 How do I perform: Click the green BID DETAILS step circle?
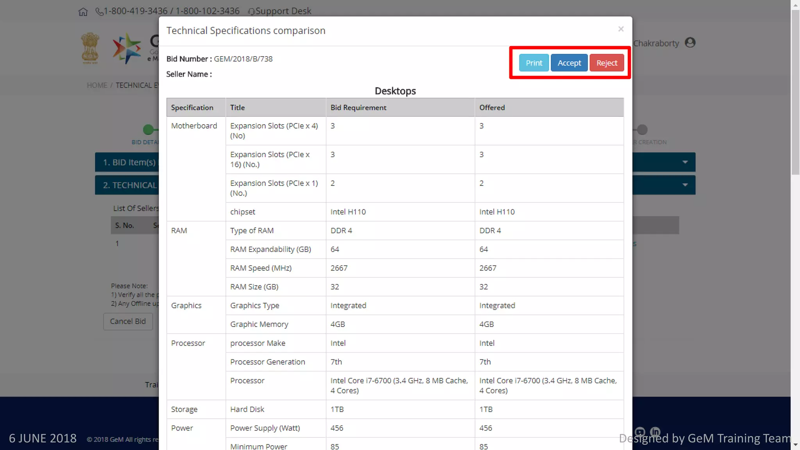coord(148,130)
